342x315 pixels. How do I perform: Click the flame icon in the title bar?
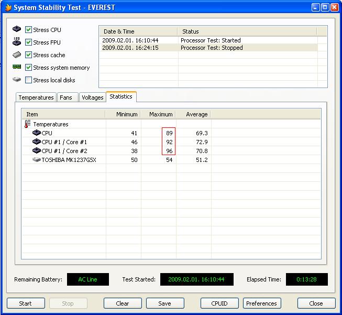[x=8, y=7]
